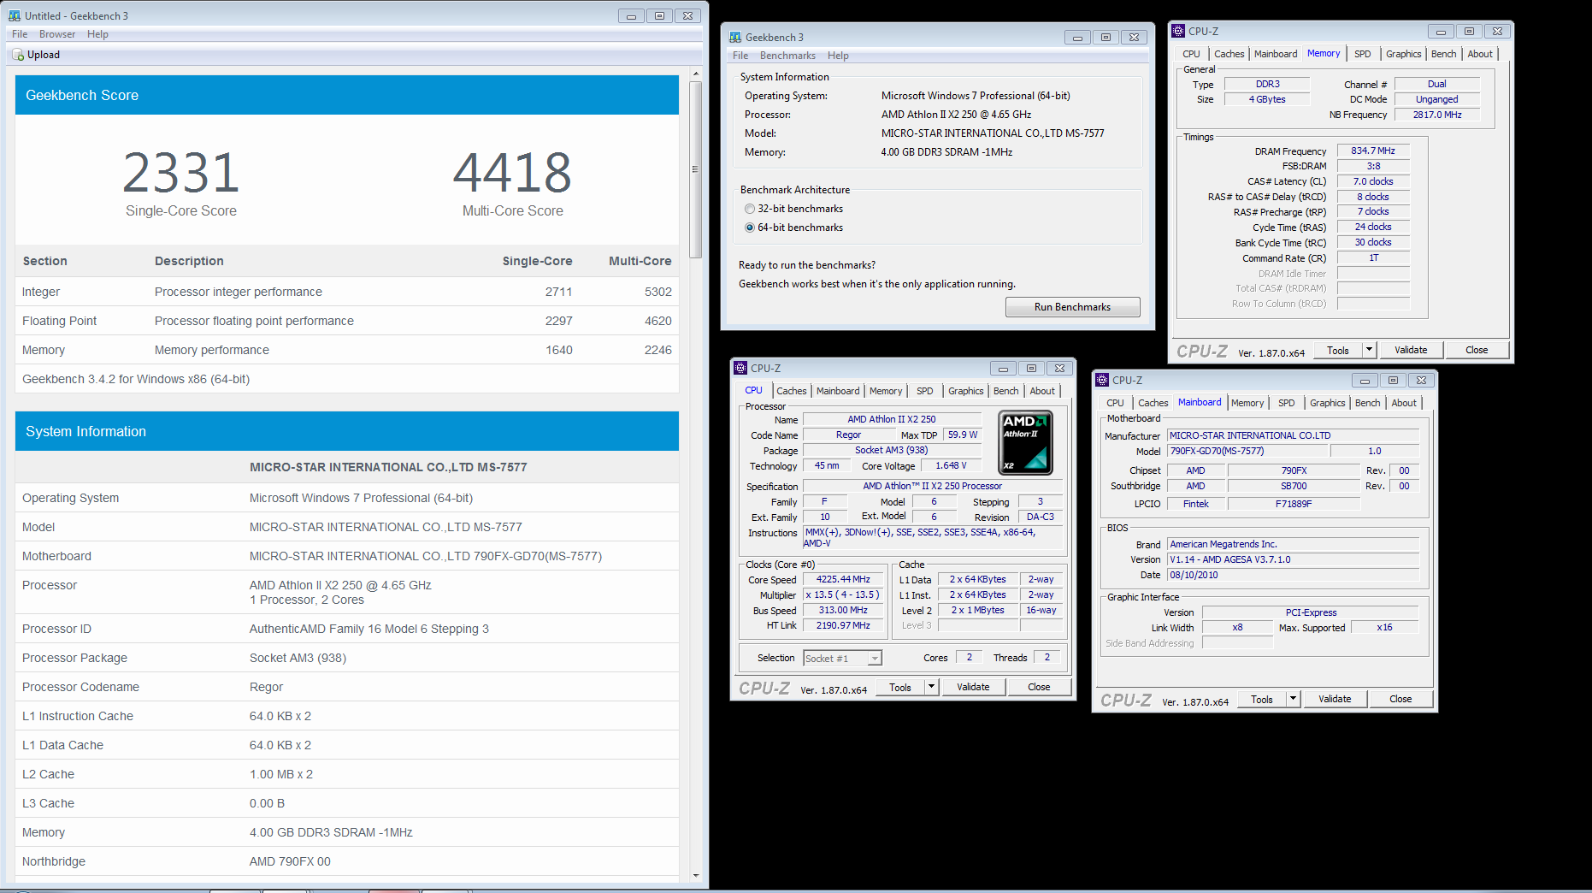This screenshot has width=1592, height=893.
Task: Click Close in CPU-Z Mainboard window
Action: pos(1400,699)
